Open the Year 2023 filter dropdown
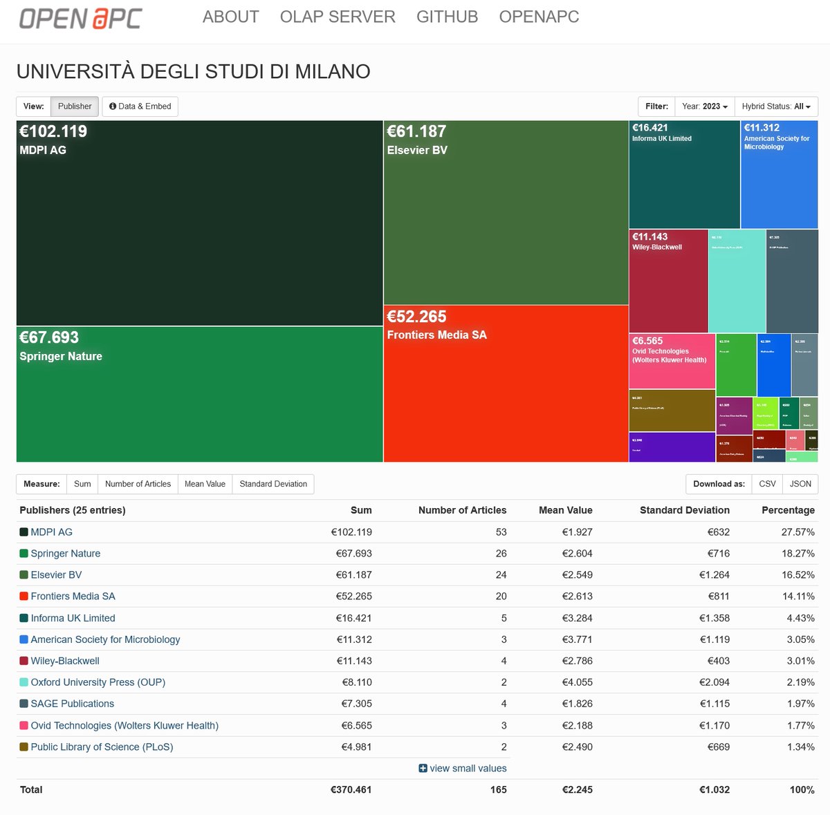Screen dimensions: 830x815 tap(705, 106)
